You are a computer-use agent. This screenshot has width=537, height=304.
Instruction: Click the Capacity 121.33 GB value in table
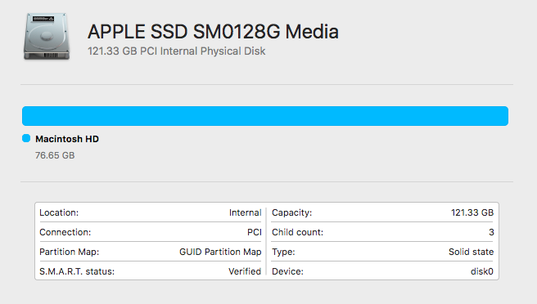[472, 212]
